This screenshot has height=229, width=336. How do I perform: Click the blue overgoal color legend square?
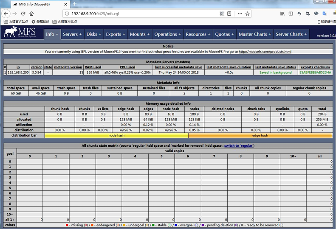click(176, 225)
